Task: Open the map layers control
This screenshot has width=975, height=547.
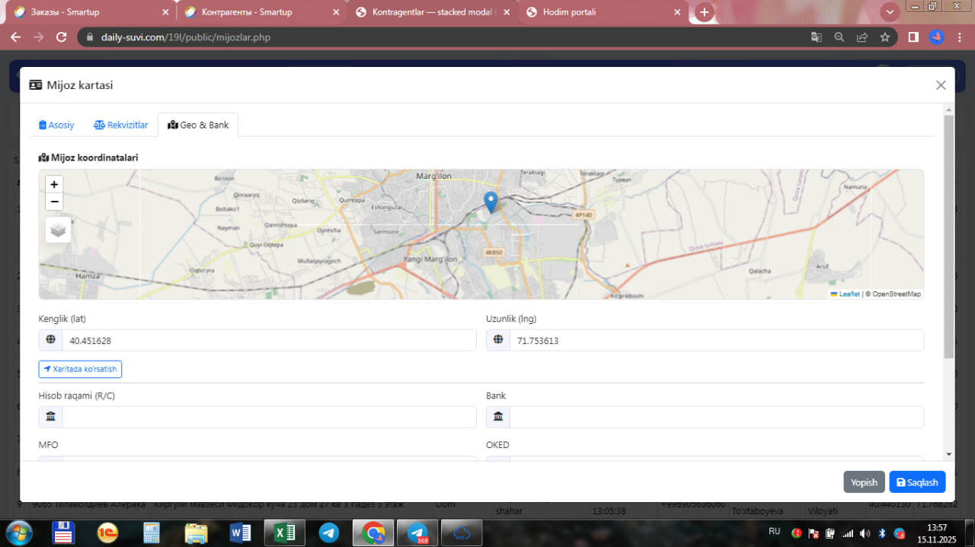Action: [59, 230]
